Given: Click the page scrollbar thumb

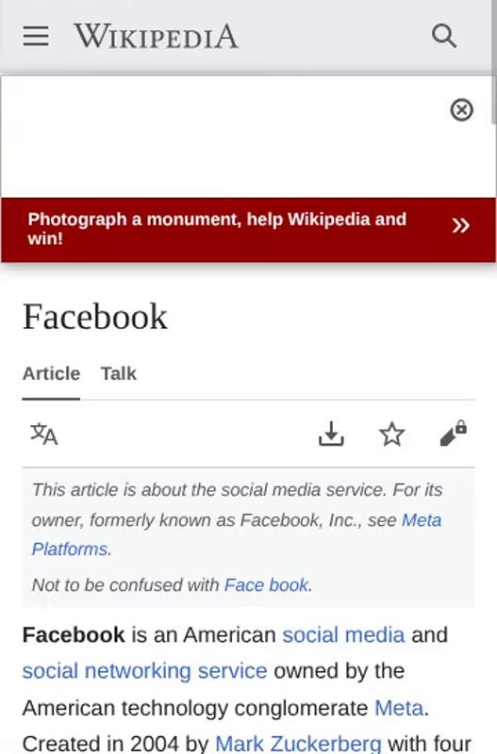Looking at the screenshot, I should (x=494, y=61).
